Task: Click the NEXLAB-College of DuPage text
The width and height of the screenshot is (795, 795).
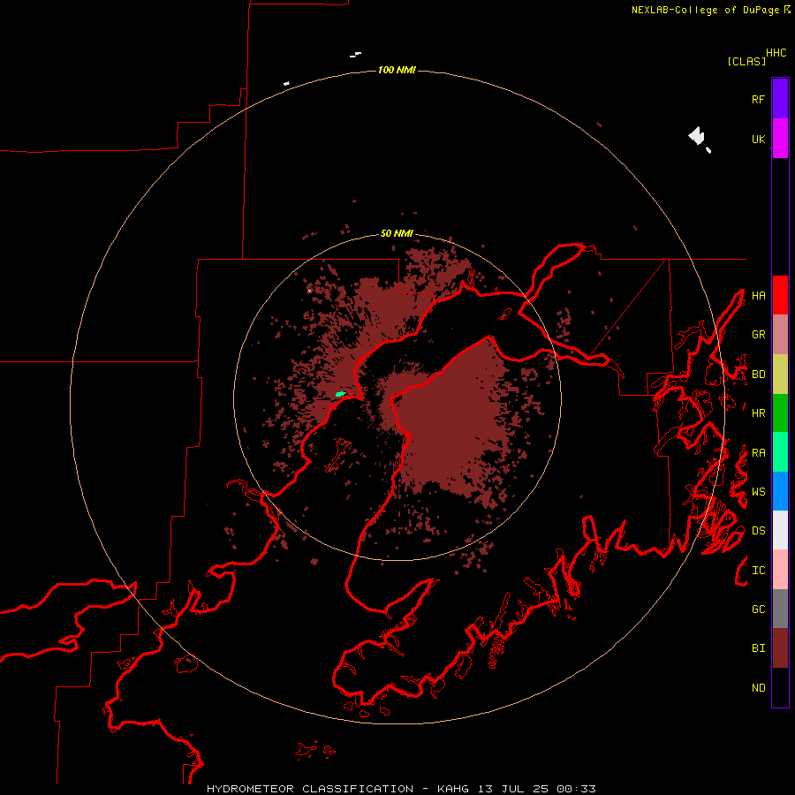Action: pyautogui.click(x=705, y=10)
